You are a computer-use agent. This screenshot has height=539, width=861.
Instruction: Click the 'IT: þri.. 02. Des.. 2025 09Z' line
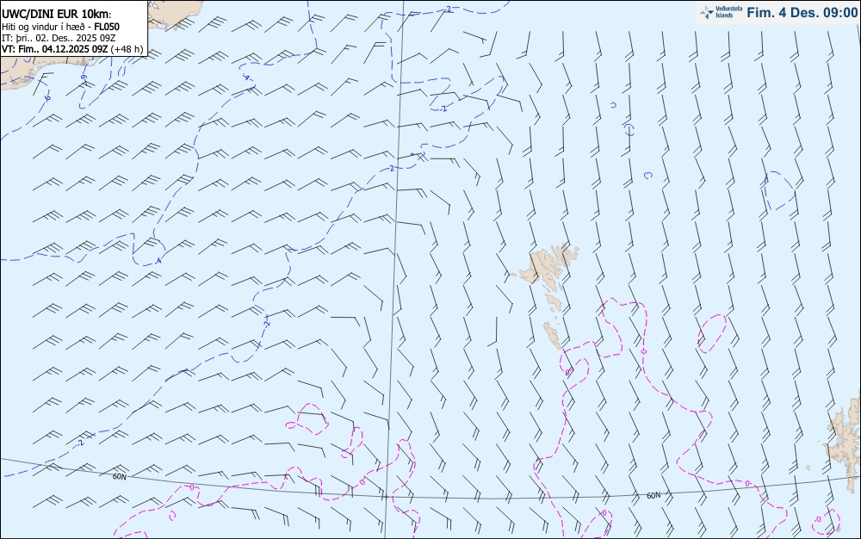coord(59,38)
